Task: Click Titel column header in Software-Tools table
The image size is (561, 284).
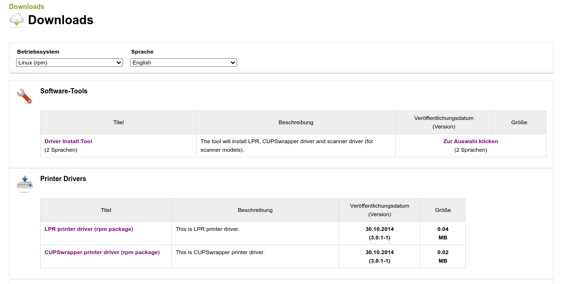Action: coord(118,122)
